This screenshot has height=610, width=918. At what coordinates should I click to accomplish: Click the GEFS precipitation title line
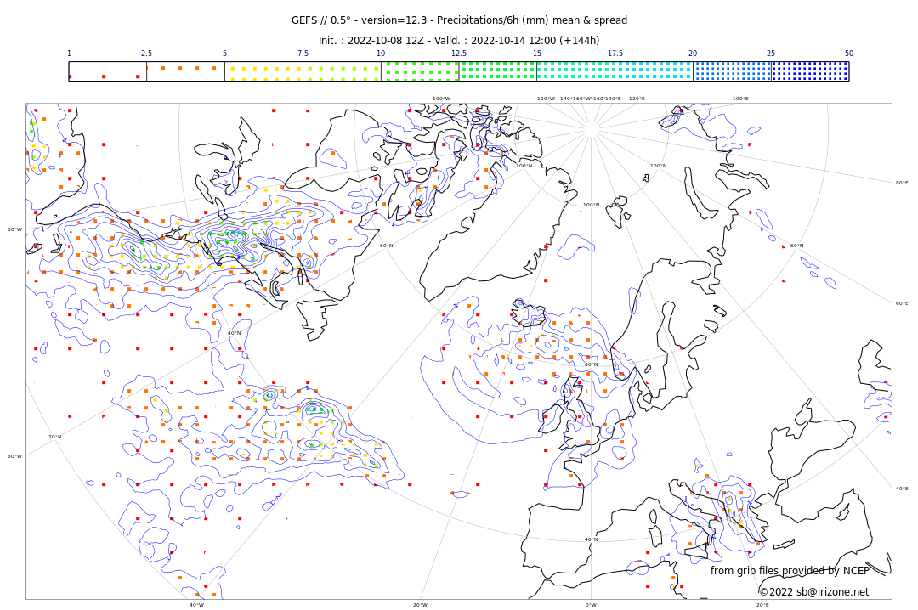point(459,20)
